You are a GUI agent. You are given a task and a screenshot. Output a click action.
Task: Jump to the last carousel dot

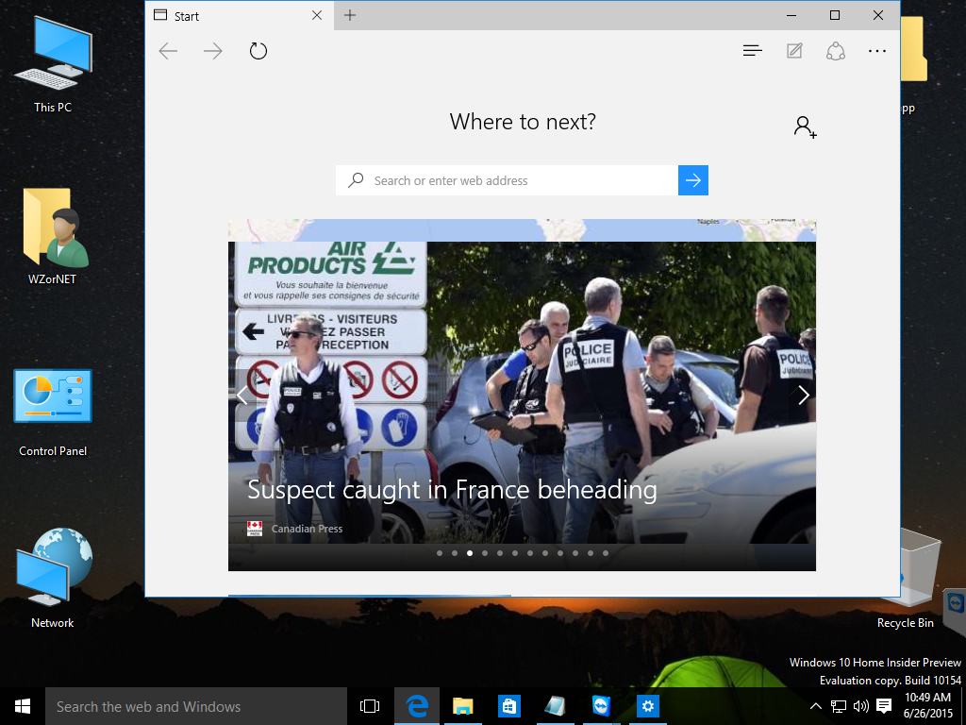click(606, 553)
